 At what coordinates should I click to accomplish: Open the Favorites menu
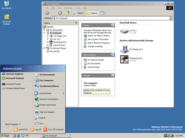tap(68, 8)
